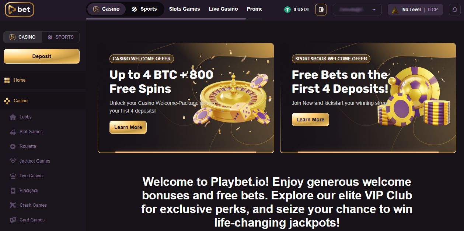Open Roulette from the sidebar

pos(28,146)
